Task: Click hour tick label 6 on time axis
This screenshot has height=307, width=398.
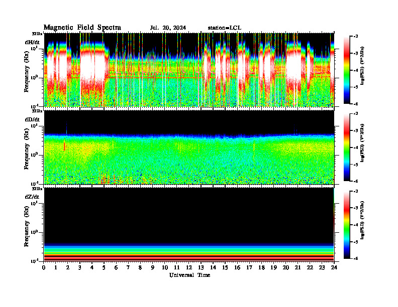Action: 116,267
